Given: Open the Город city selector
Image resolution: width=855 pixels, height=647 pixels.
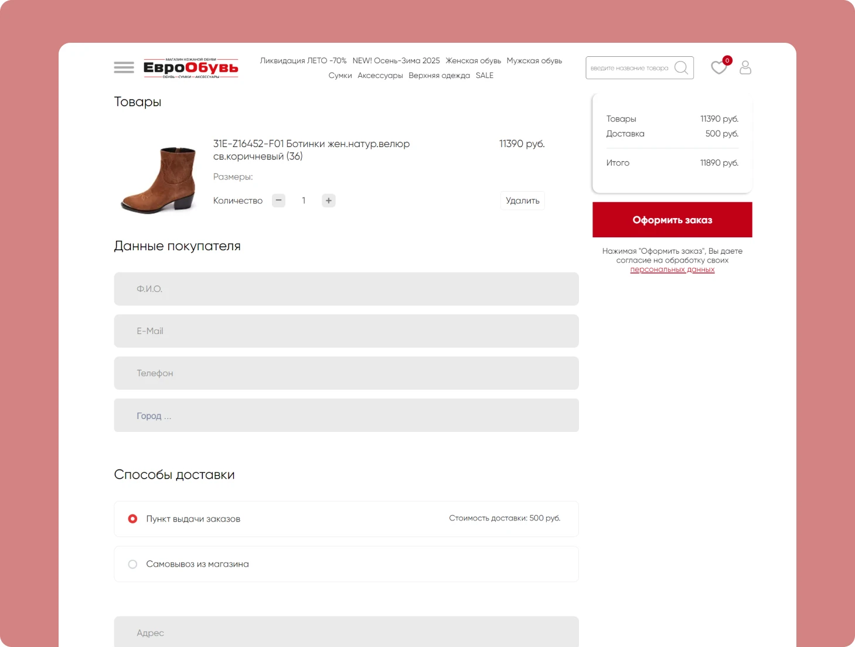Looking at the screenshot, I should (x=346, y=416).
